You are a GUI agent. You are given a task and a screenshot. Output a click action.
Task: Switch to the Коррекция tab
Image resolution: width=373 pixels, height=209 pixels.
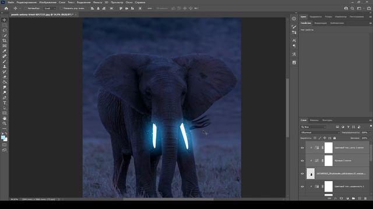pos(321,23)
